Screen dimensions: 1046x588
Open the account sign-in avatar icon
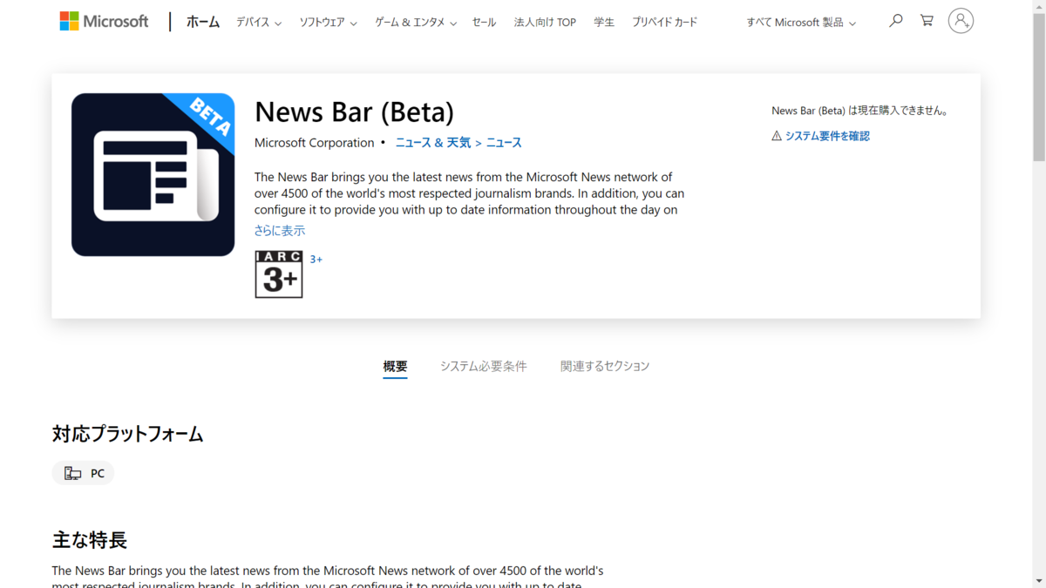coord(961,21)
